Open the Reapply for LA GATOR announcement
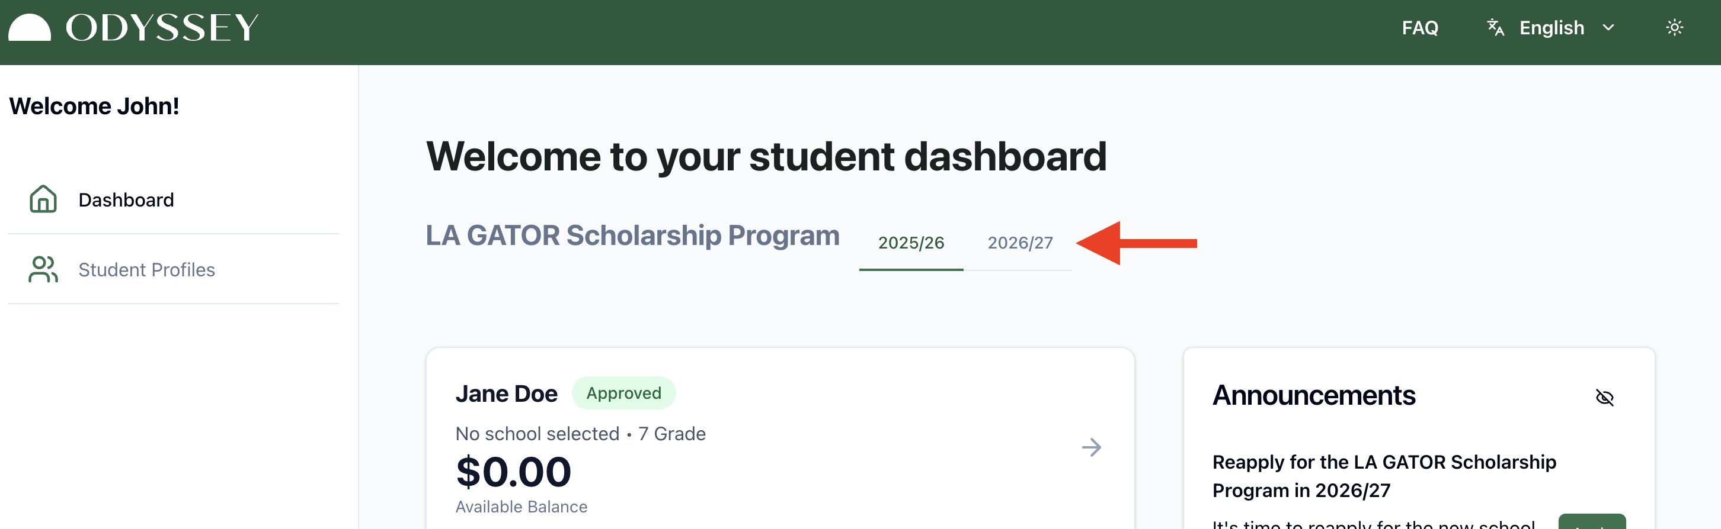The width and height of the screenshot is (1721, 529). point(1384,476)
